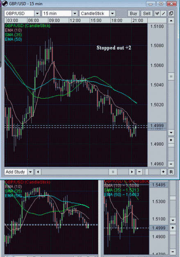The width and height of the screenshot is (180, 257).
Task: Click the 1.4999 current price marker
Action: [157, 126]
